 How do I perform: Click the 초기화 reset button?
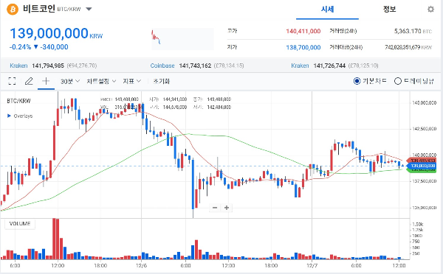[x=161, y=81]
